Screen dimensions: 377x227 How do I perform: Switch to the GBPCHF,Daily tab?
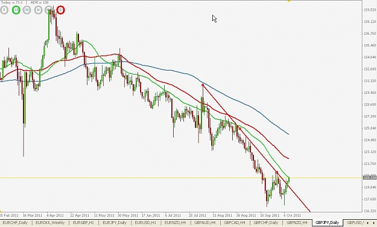click(265, 223)
